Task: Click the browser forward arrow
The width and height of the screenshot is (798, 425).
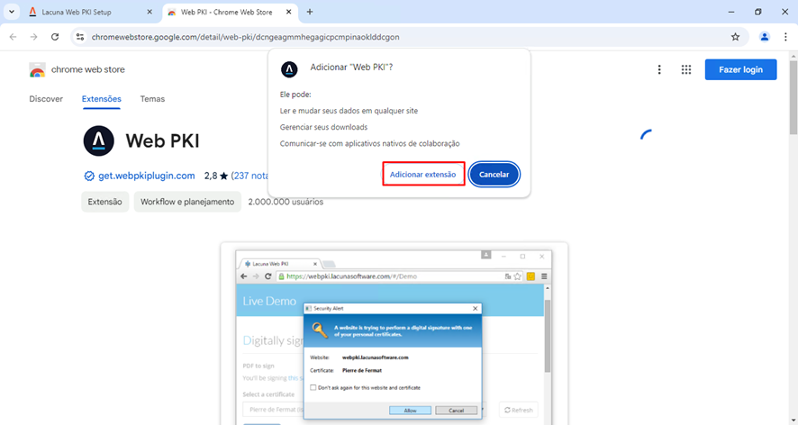Action: (x=33, y=37)
